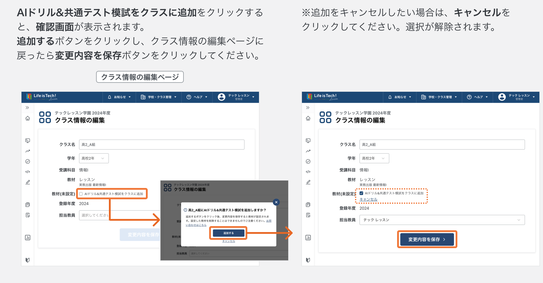Click the four-squares class icon in left screenshot

click(x=45, y=117)
